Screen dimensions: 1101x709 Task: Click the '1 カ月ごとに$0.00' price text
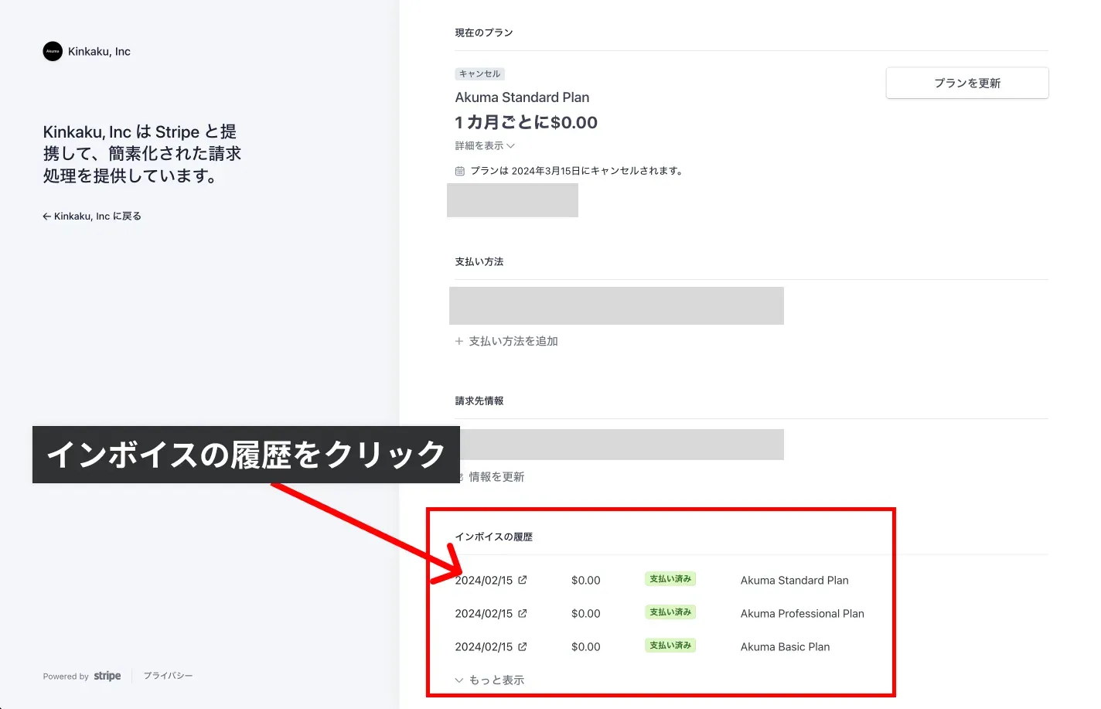526,122
